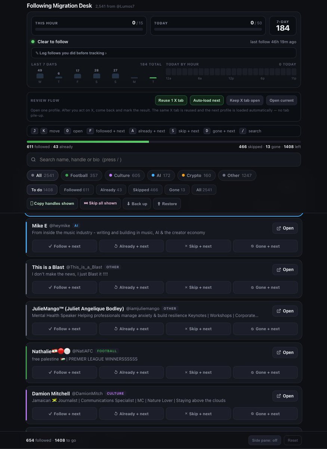Skip + next for JulieMango
The width and height of the screenshot is (327, 449).
click(x=198, y=329)
